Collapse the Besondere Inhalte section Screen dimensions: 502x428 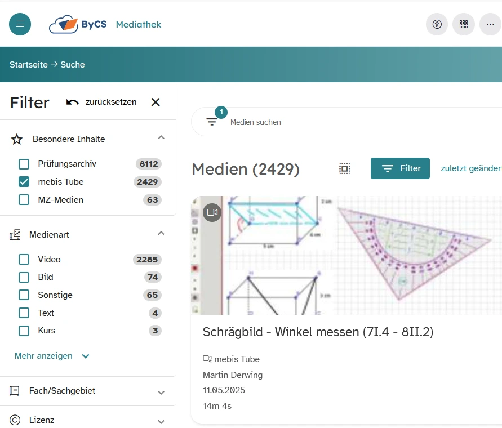click(161, 138)
